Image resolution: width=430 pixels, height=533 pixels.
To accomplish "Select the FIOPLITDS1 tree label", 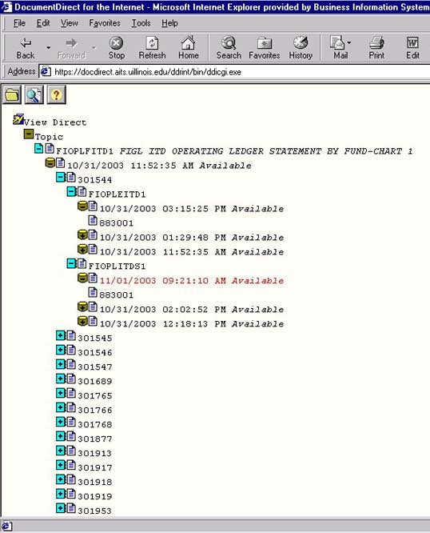I will click(117, 266).
